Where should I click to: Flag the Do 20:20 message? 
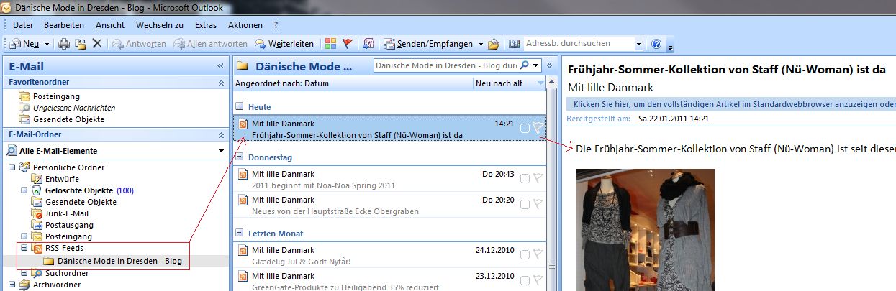point(538,204)
